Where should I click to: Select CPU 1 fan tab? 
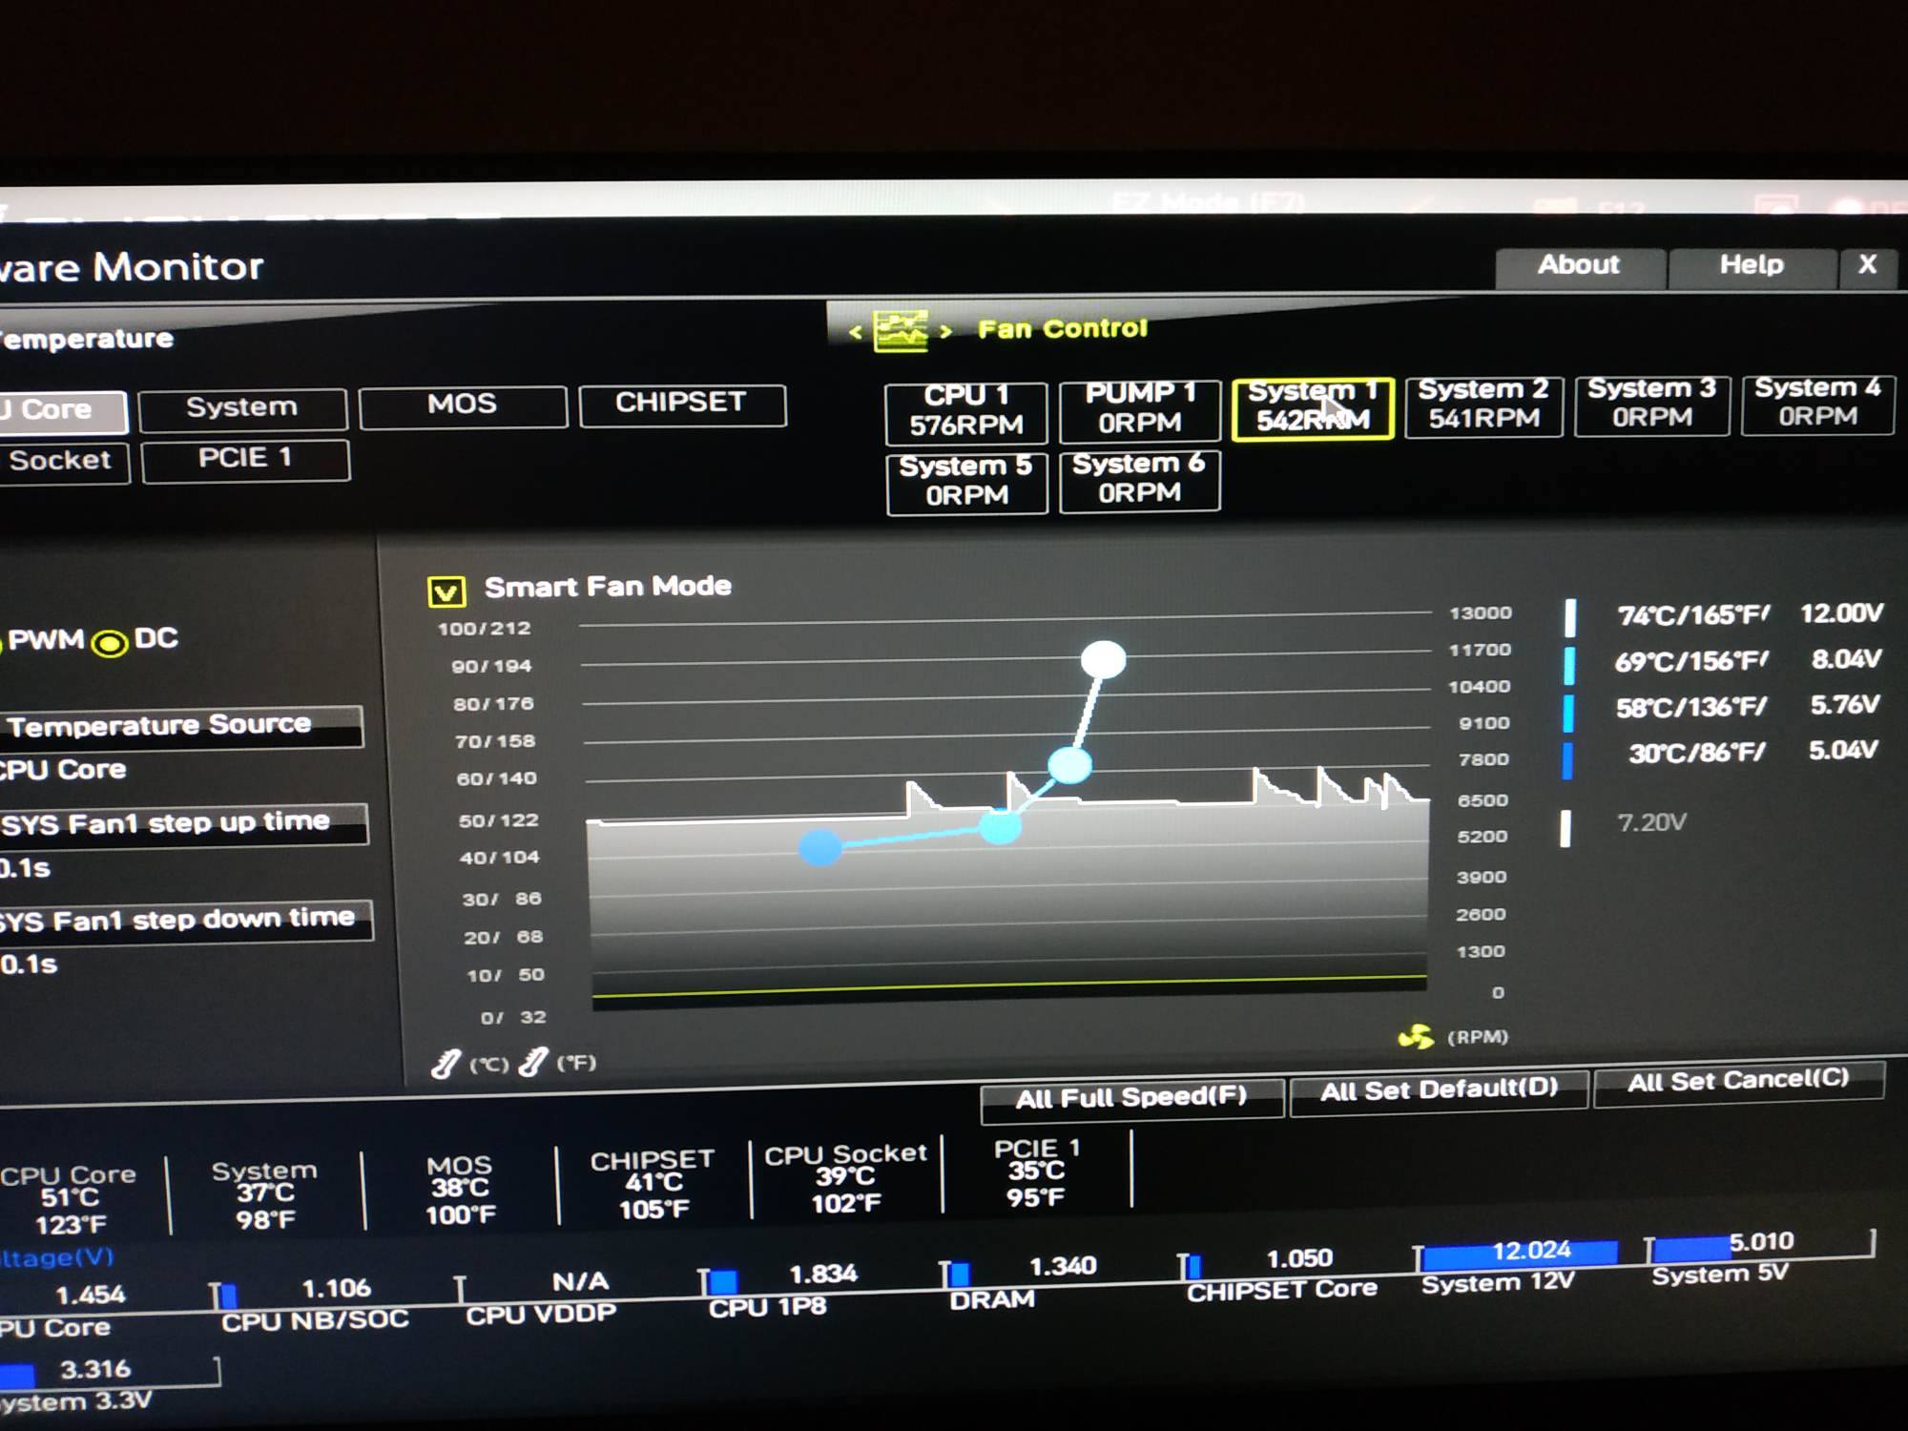[965, 412]
